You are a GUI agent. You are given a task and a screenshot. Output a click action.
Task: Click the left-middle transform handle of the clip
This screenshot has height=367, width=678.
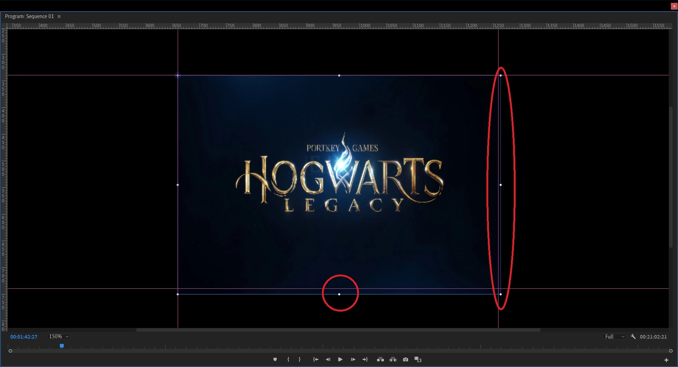tap(178, 185)
